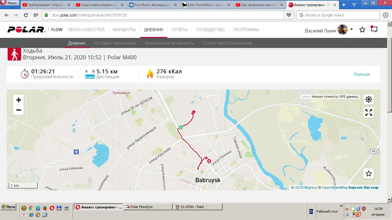Open the Отчеты section
The image size is (392, 220).
[x=179, y=30]
